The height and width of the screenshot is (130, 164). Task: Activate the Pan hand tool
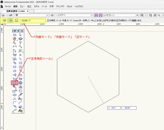pos(15,39)
